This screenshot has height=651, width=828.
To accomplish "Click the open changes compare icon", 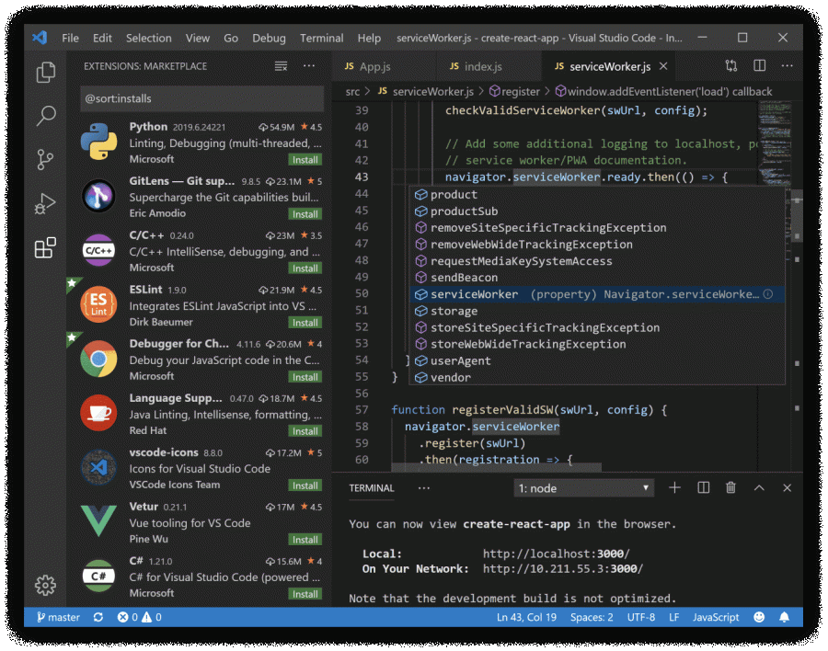I will 730,65.
